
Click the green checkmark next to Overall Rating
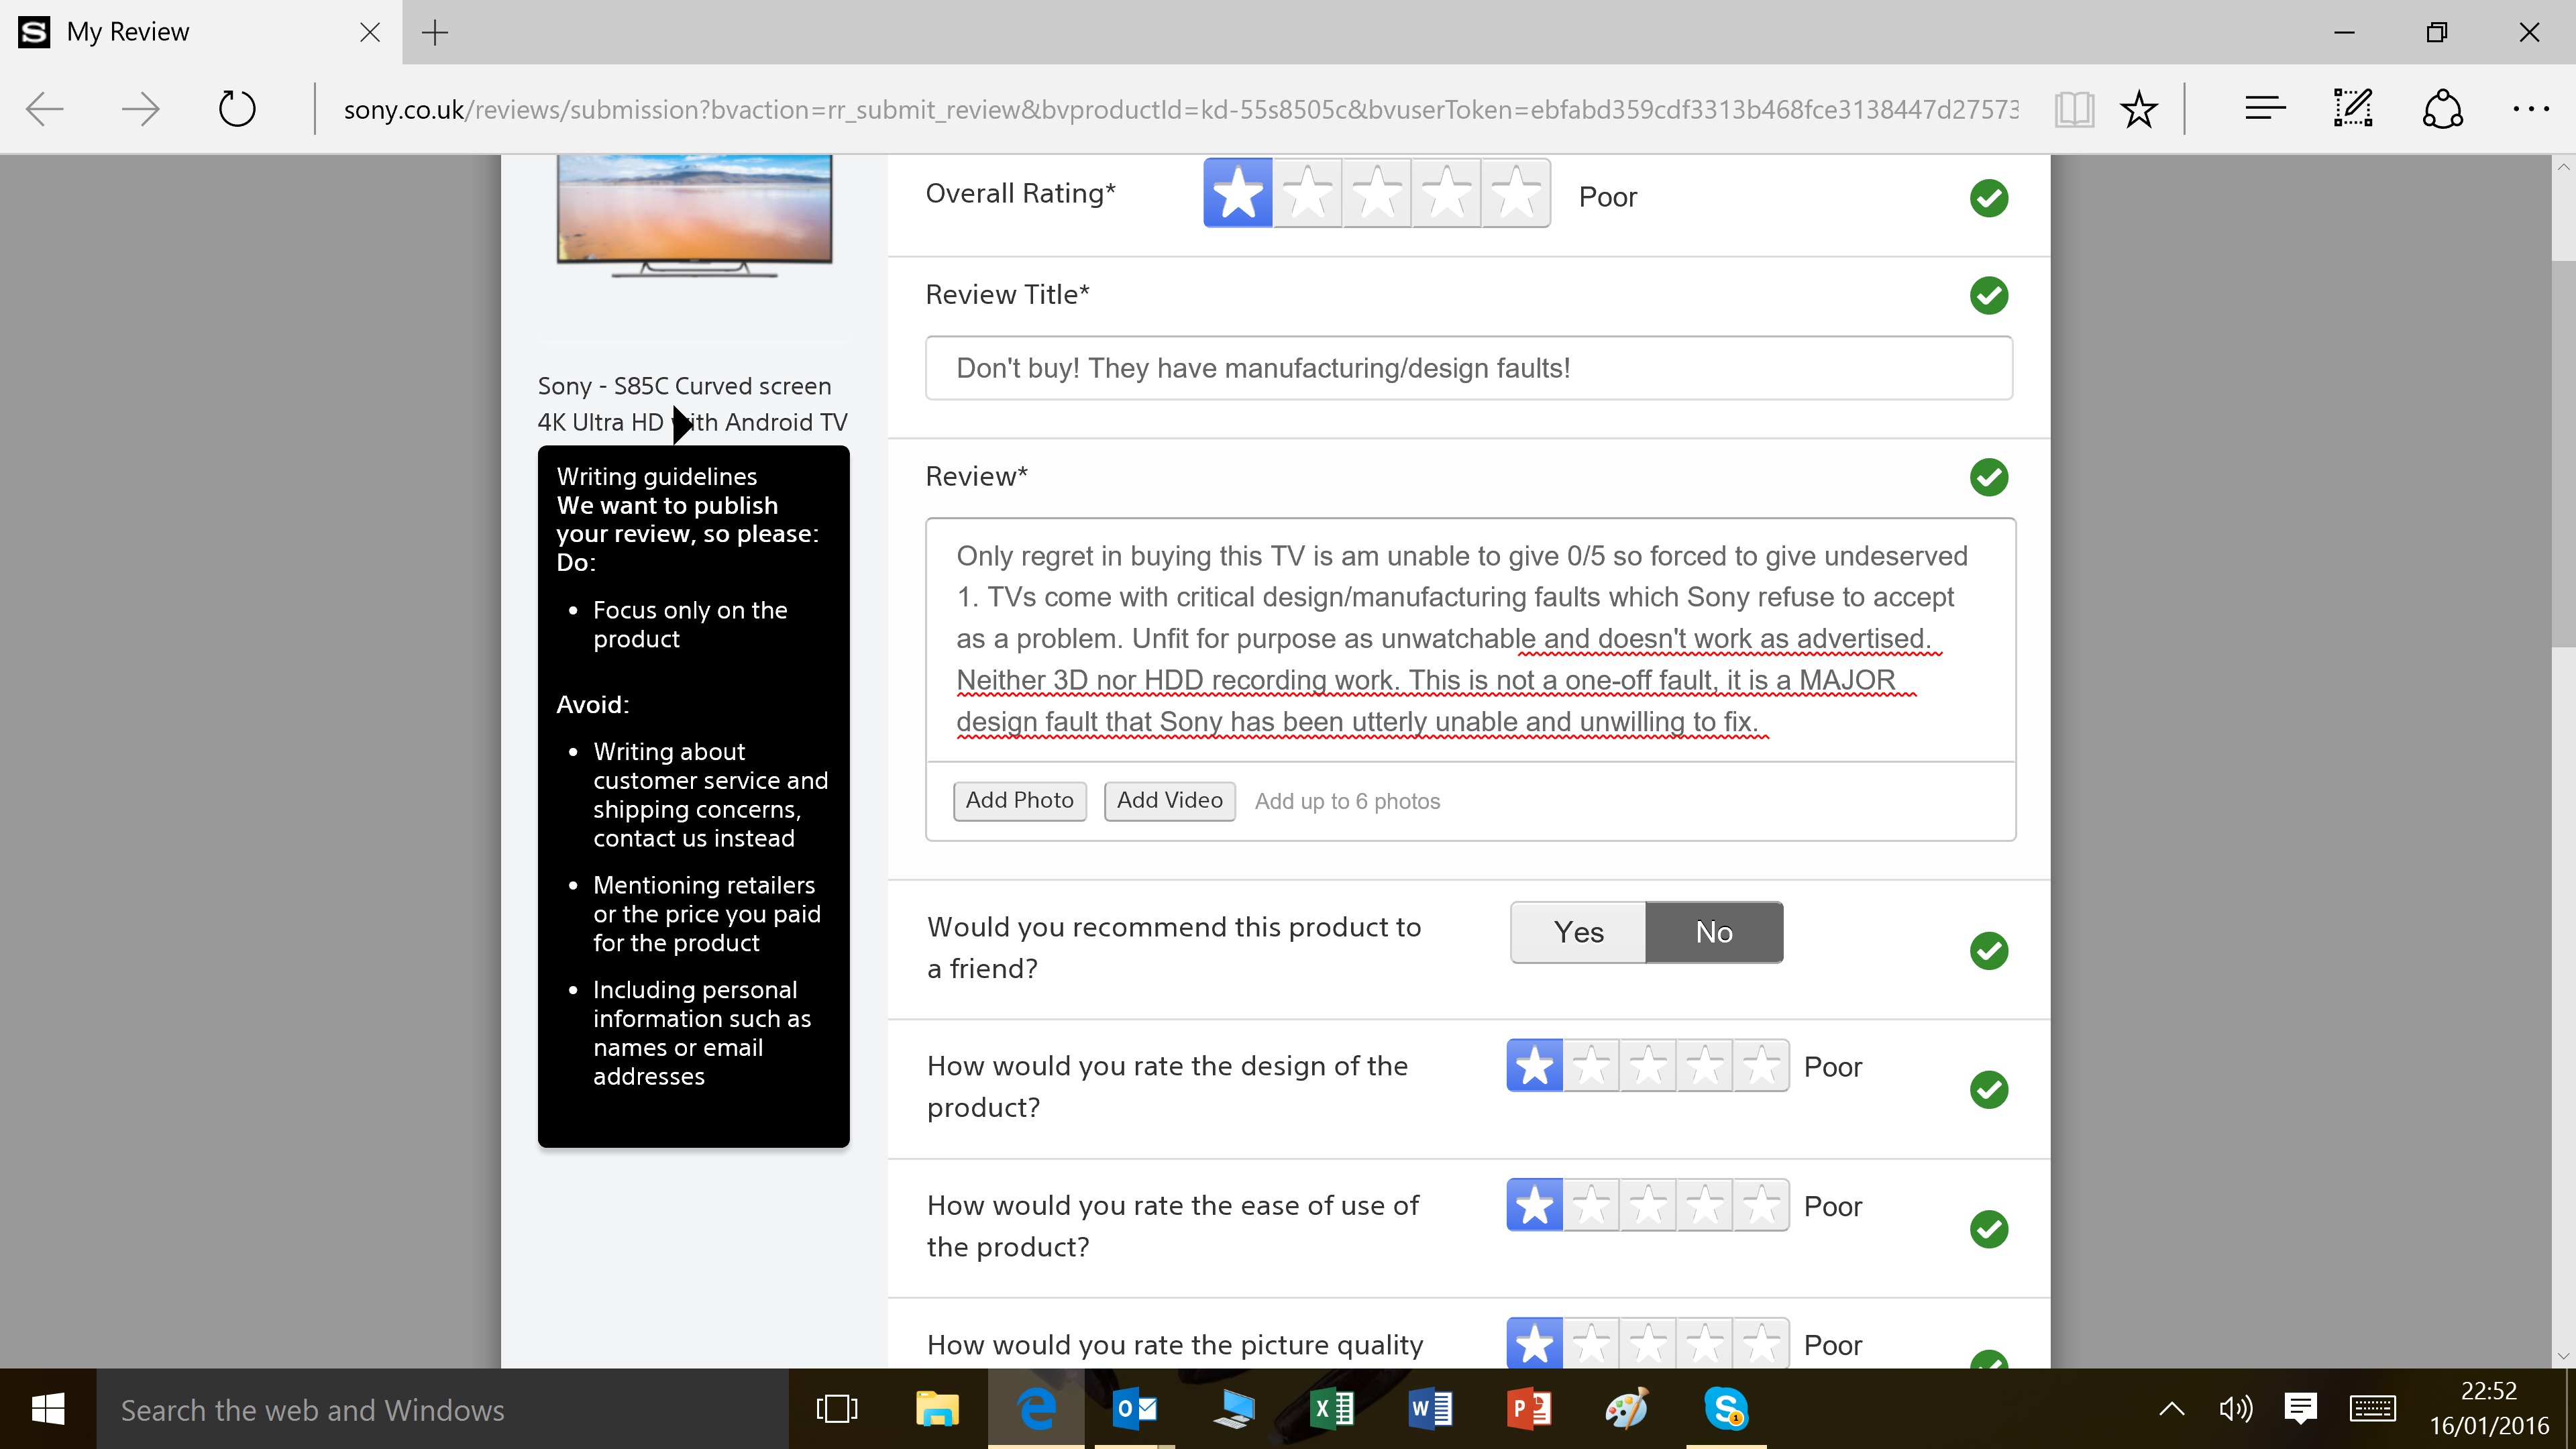[x=1988, y=198]
